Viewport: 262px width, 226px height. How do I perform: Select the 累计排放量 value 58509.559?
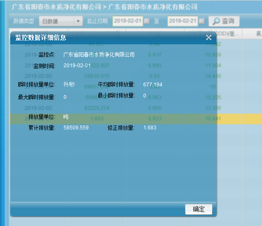(x=76, y=128)
